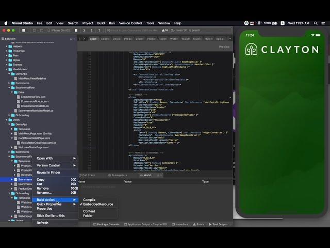Click the Helpers folder icon
The width and height of the screenshot is (330, 248).
pyautogui.click(x=10, y=46)
